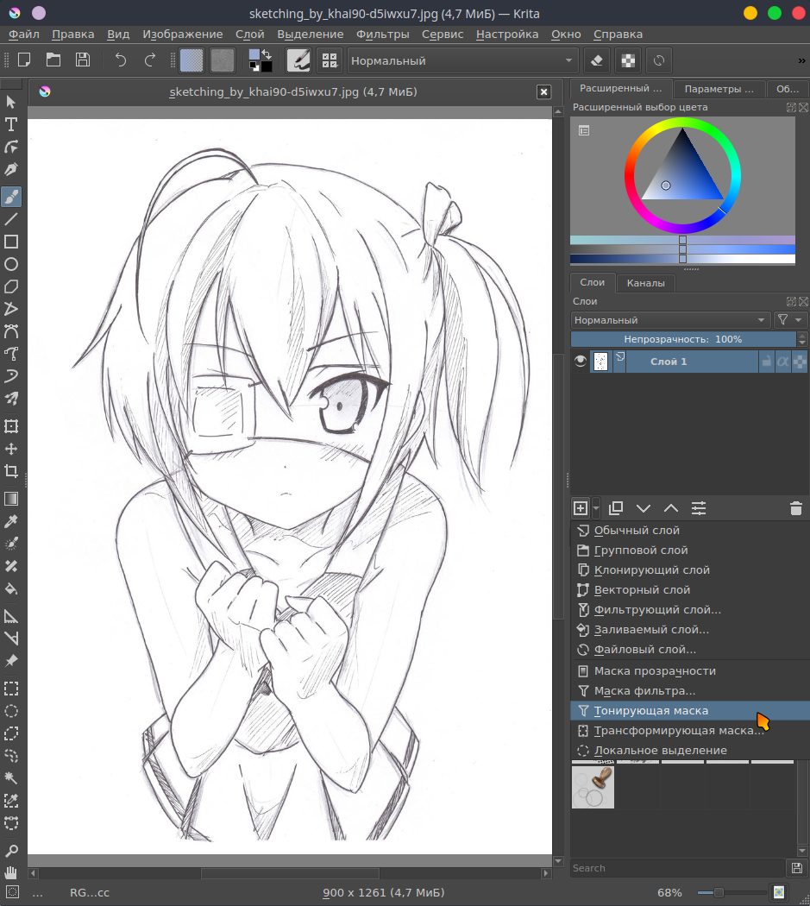Increase the opacity with the stepper arrows
810x906 pixels.
click(x=802, y=336)
